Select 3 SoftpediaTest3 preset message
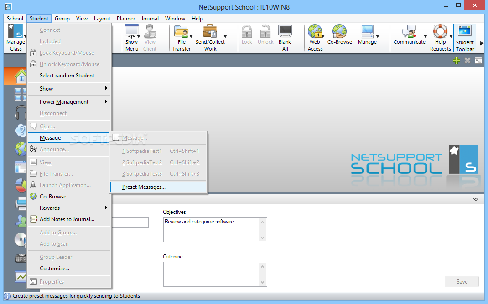The image size is (488, 304). tap(158, 173)
